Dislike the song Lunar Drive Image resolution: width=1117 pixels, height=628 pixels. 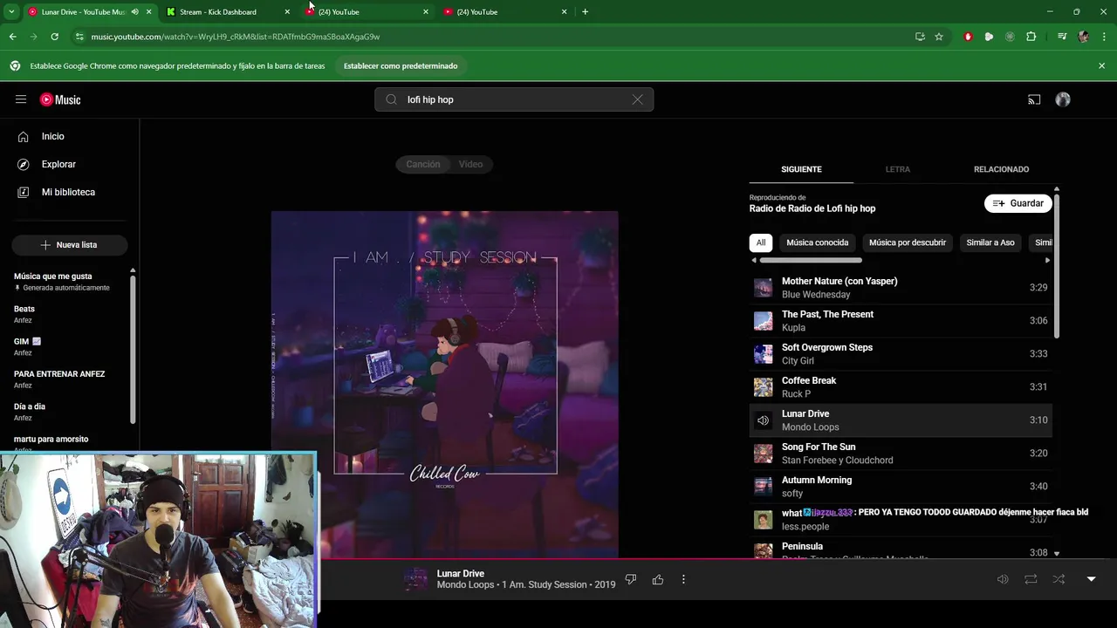[x=631, y=579]
